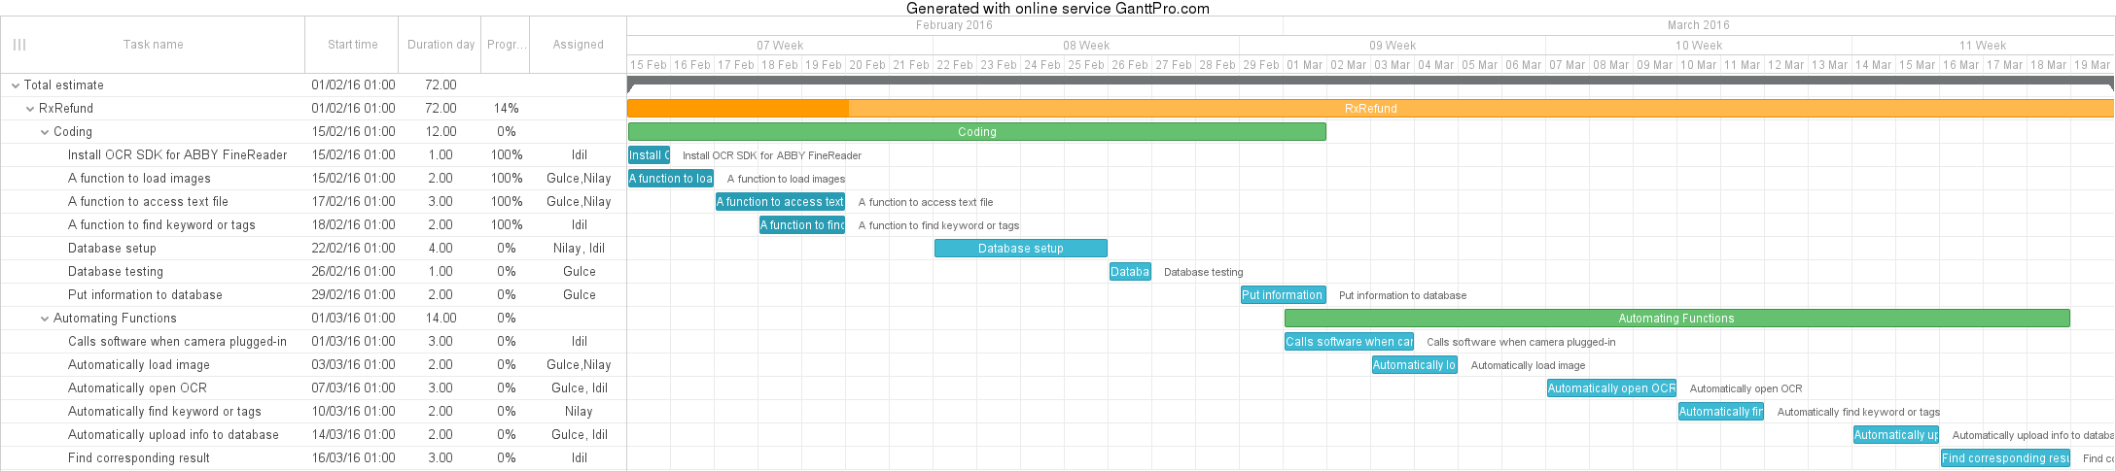The height and width of the screenshot is (472, 2116).
Task: Collapse the Coding task group
Action: coord(45,132)
